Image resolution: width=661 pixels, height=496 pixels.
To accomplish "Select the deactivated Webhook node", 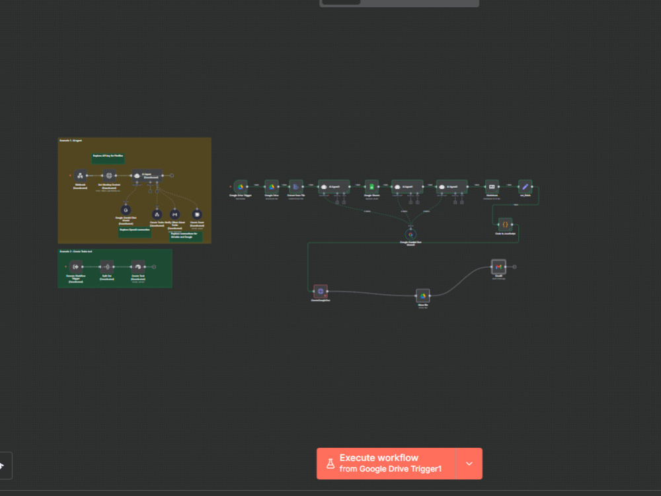I will [x=80, y=175].
